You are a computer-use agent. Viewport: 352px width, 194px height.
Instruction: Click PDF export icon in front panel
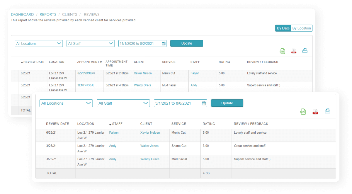[315, 112]
